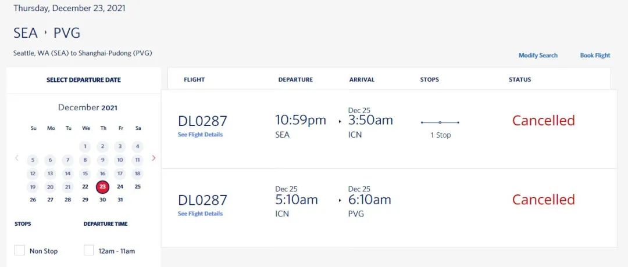628x267 pixels.
Task: Click the STATUS column header
Action: pyautogui.click(x=520, y=80)
